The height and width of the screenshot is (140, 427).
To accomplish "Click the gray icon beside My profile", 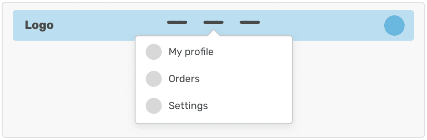I will click(x=154, y=52).
